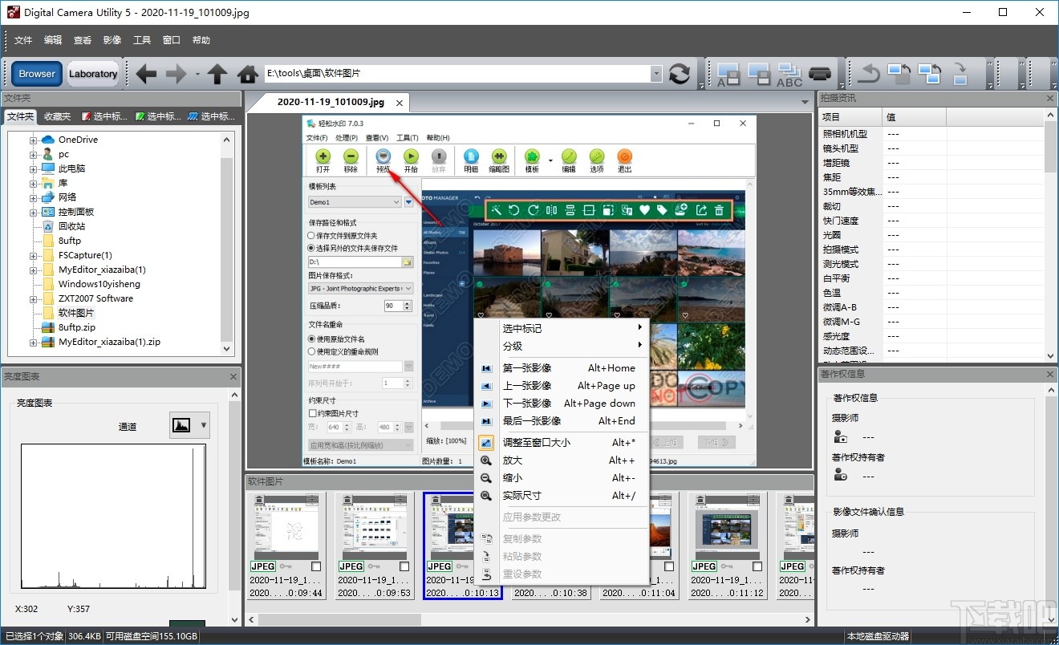
Task: Click the address path input field
Action: click(456, 73)
